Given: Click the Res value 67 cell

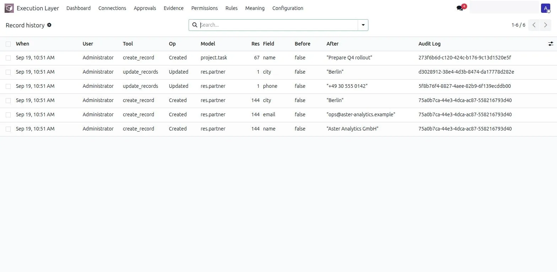Looking at the screenshot, I should coord(257,58).
